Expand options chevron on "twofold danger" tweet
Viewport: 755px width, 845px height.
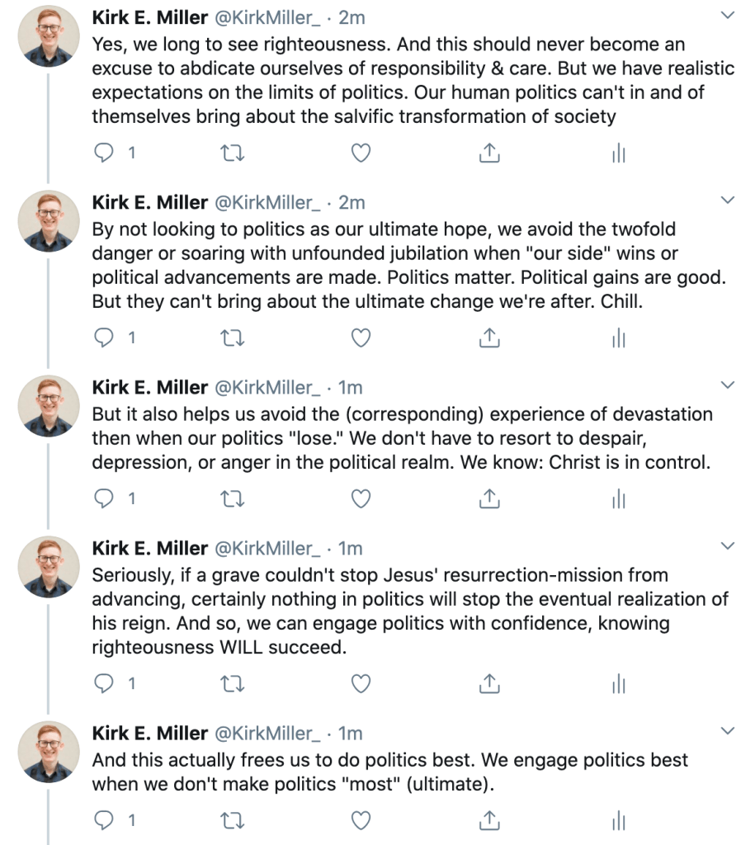(x=728, y=201)
